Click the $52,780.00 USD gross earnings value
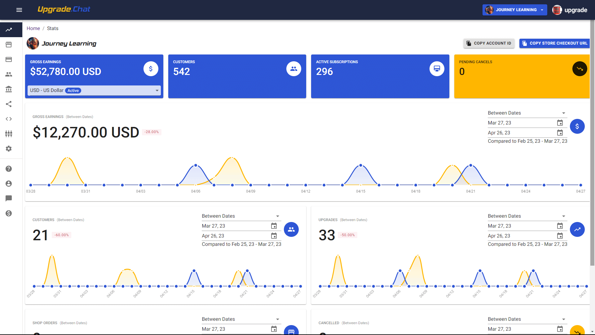Viewport: 595px width, 335px height. (x=66, y=72)
